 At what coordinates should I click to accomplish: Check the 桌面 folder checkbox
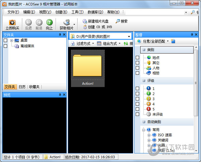5,40
